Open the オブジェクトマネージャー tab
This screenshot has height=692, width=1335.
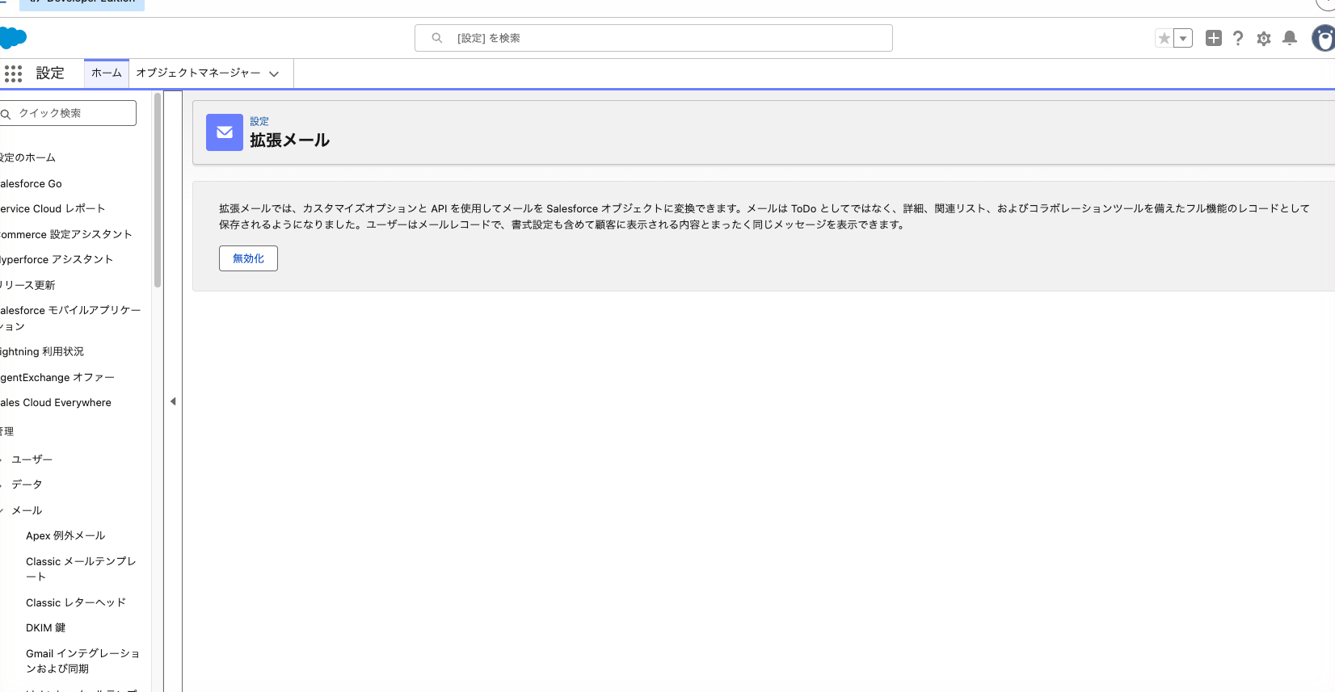[198, 73]
